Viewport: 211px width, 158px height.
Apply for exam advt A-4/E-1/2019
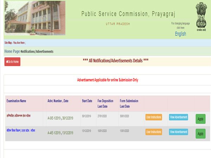[200, 134]
